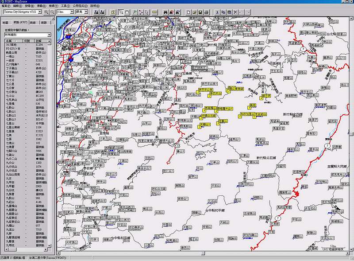Select the waypoint row with comment 836
Screen dimensions: 354x261
[27, 104]
